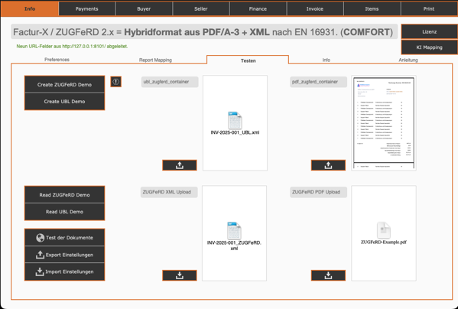Open the Report Mapping subtab

(155, 60)
